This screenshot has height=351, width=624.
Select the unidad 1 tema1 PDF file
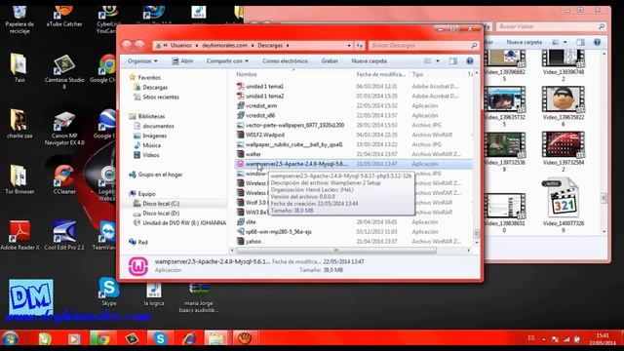pyautogui.click(x=264, y=87)
